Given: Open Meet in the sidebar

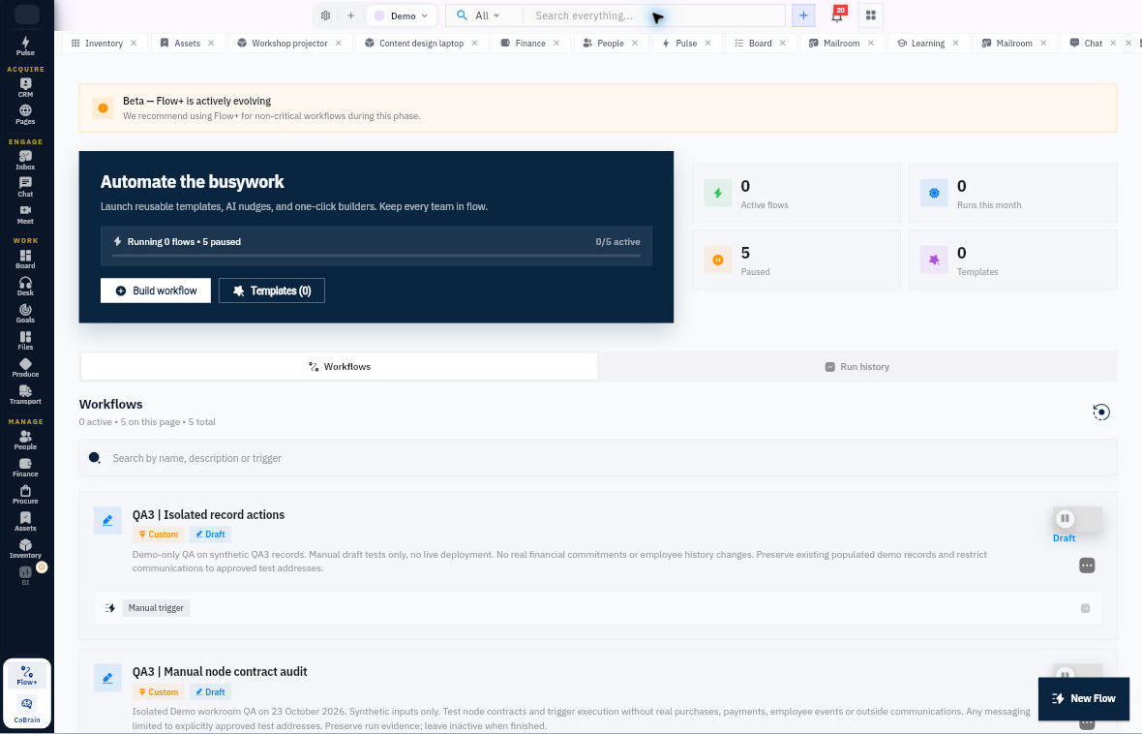Looking at the screenshot, I should click(x=25, y=214).
